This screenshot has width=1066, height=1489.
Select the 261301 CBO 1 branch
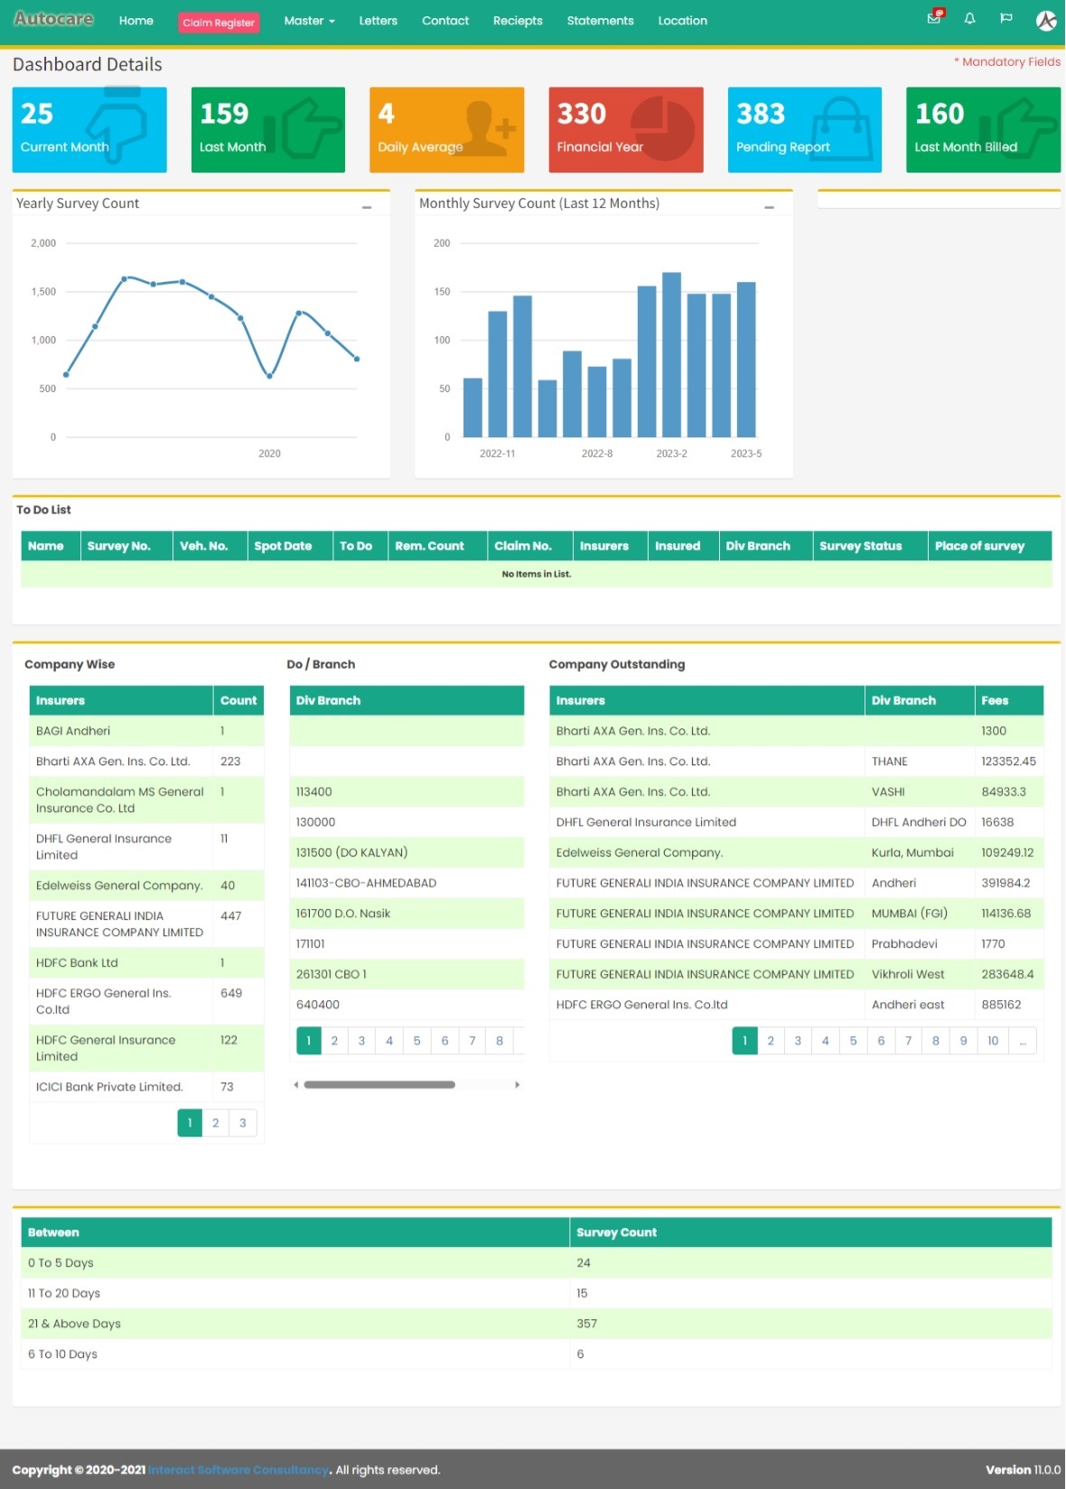click(407, 974)
